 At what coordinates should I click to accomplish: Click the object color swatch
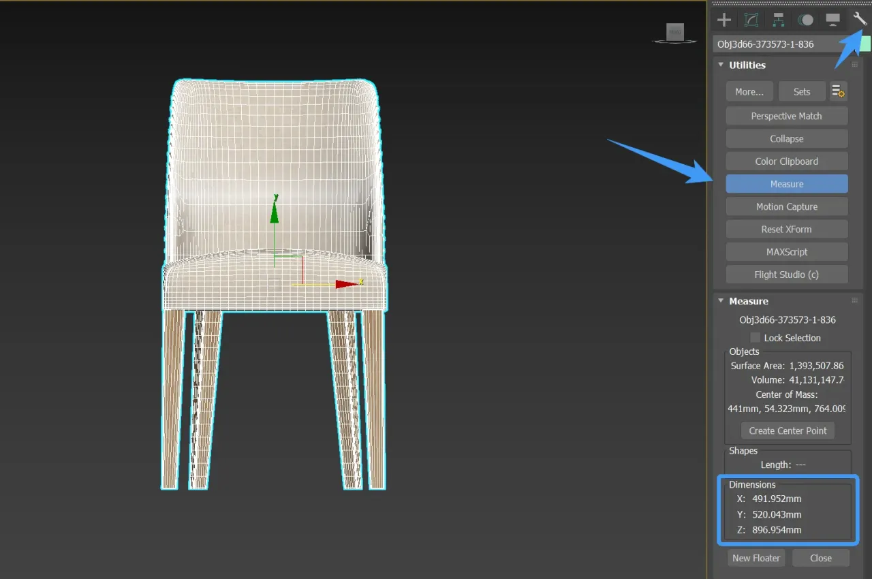tap(866, 44)
